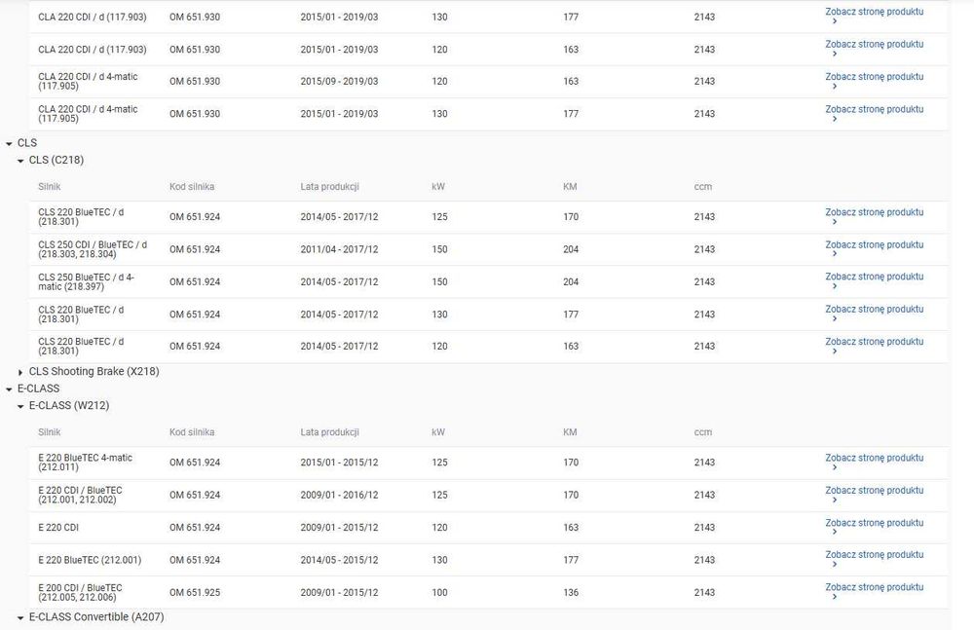Image resolution: width=974 pixels, height=630 pixels.
Task: Click ccm header in E-CLASS (W212) table
Action: 703,431
